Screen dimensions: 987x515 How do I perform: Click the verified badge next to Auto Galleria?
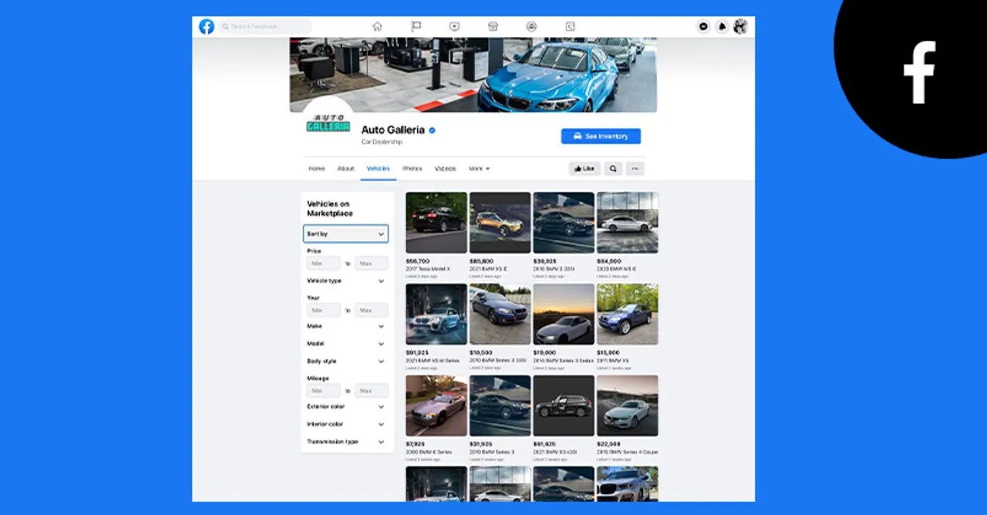tap(433, 130)
